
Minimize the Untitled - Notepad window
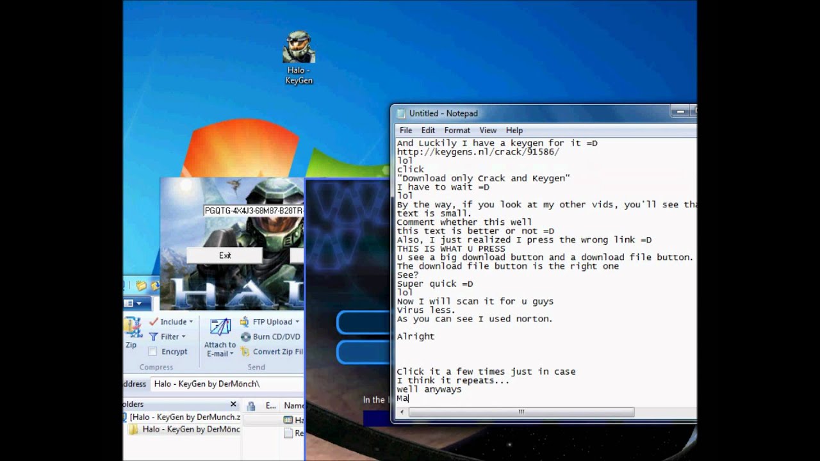680,112
